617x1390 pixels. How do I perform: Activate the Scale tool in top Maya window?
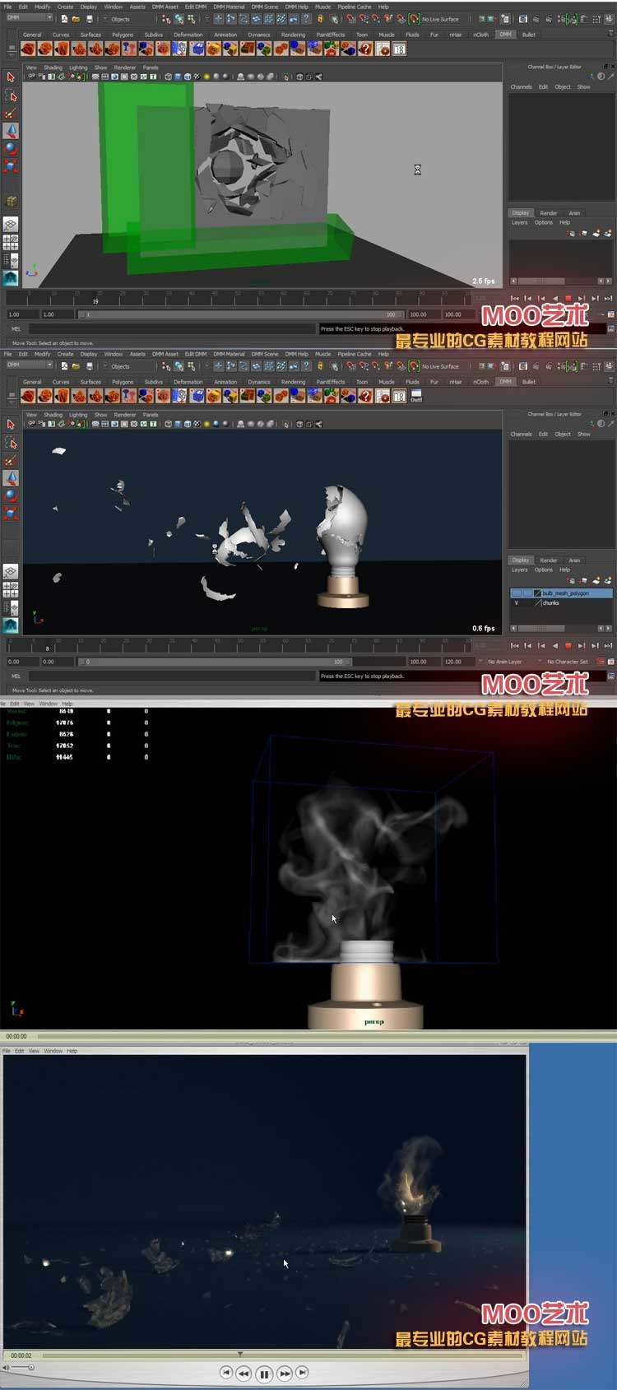point(11,166)
